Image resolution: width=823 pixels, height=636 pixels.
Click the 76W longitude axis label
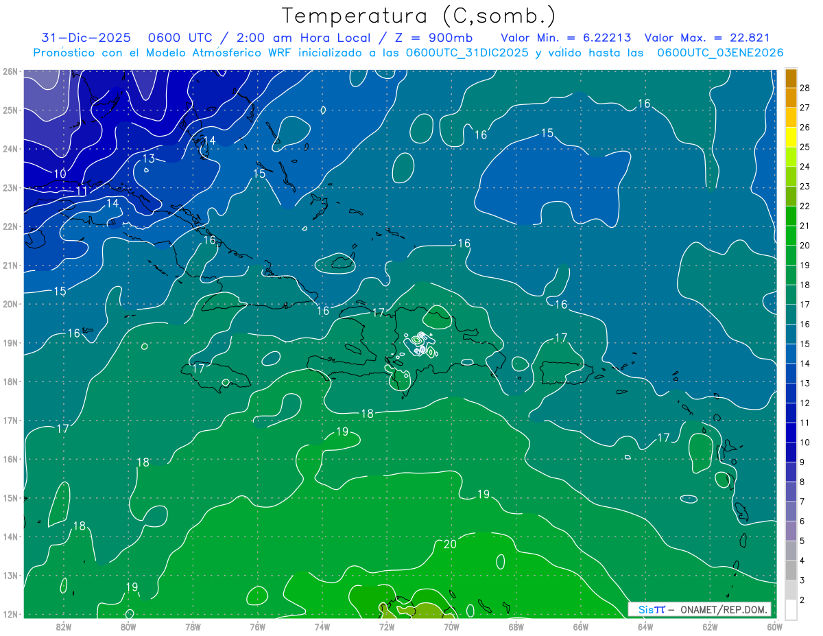pos(257,626)
